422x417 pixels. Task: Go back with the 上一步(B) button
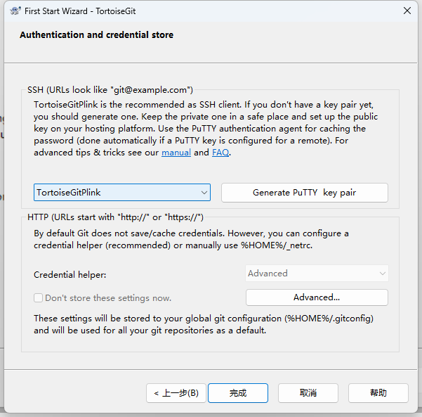[x=176, y=393]
